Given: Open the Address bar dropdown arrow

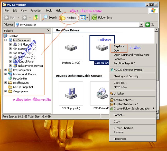Looking at the screenshot, I should pyautogui.click(x=141, y=24).
